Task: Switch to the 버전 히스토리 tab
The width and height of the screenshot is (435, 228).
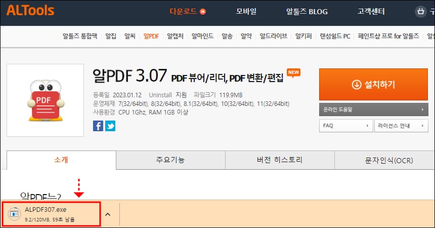Action: tap(280, 160)
